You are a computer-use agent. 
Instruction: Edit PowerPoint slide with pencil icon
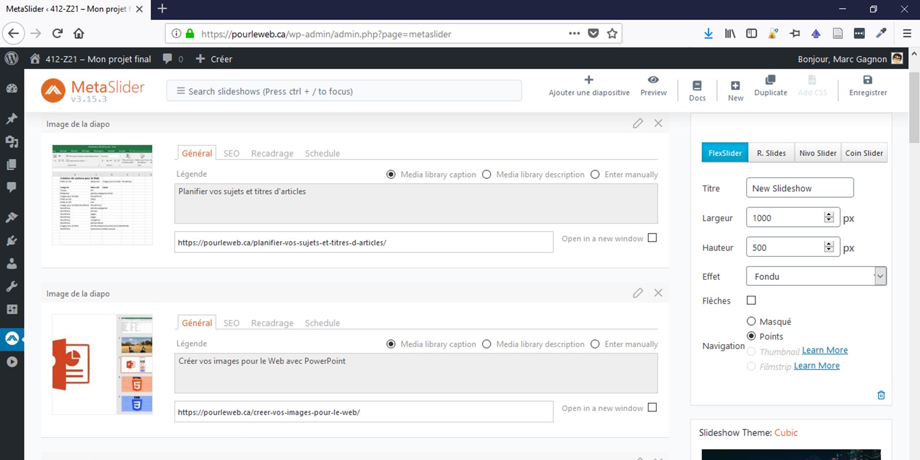(x=638, y=293)
